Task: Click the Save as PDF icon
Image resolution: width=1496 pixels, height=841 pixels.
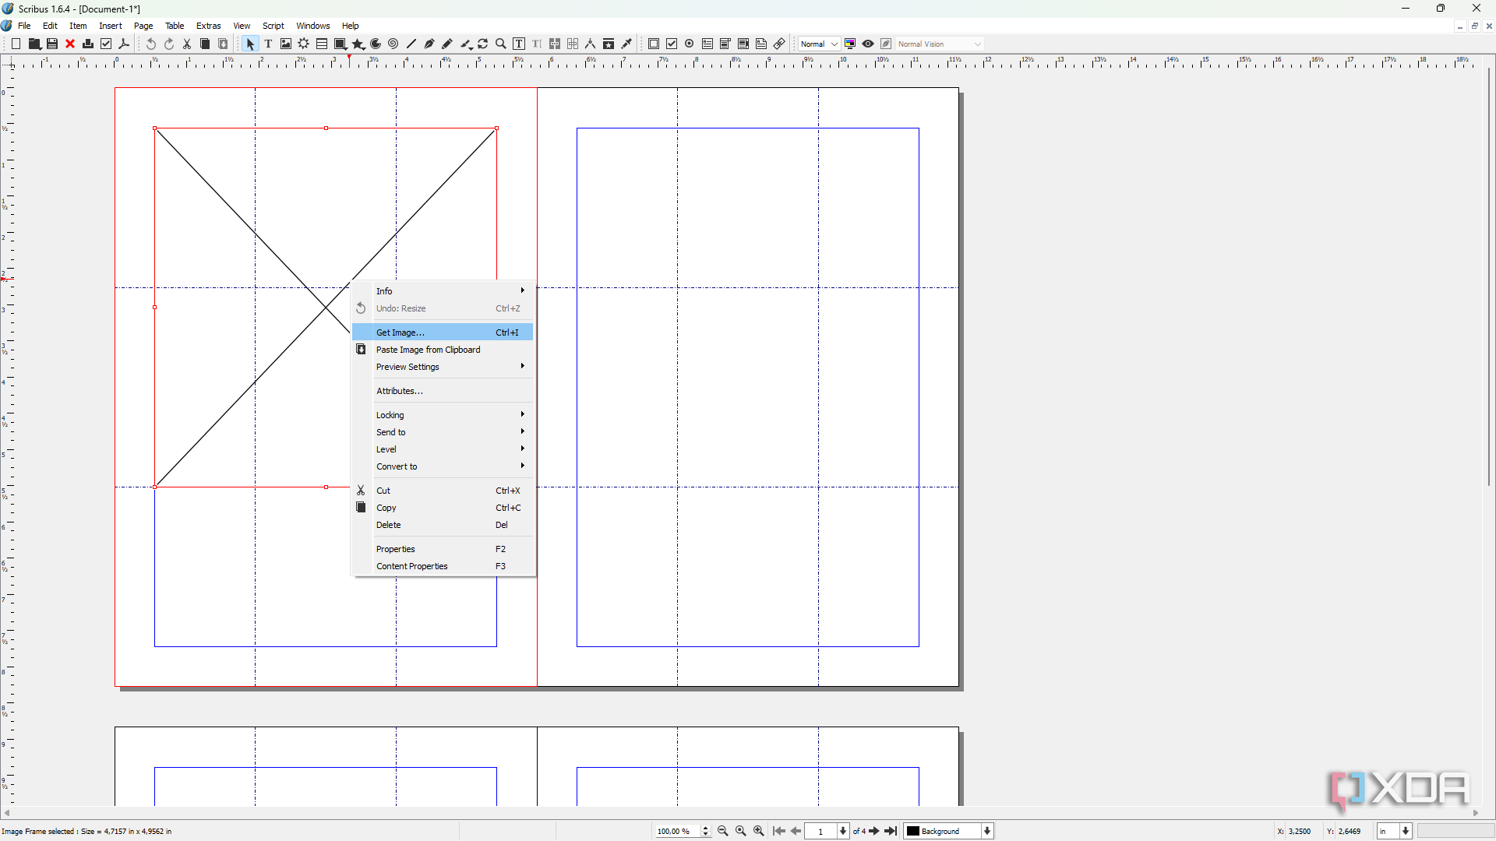Action: click(124, 44)
